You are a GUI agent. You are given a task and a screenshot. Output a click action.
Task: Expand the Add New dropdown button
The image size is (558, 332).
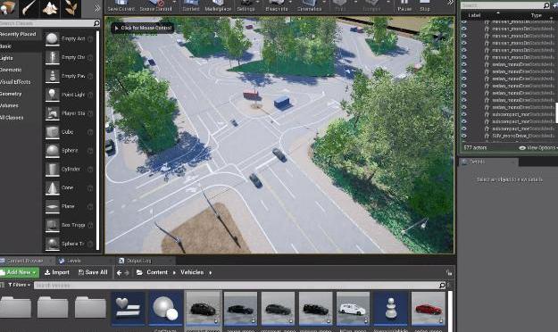[x=19, y=272]
